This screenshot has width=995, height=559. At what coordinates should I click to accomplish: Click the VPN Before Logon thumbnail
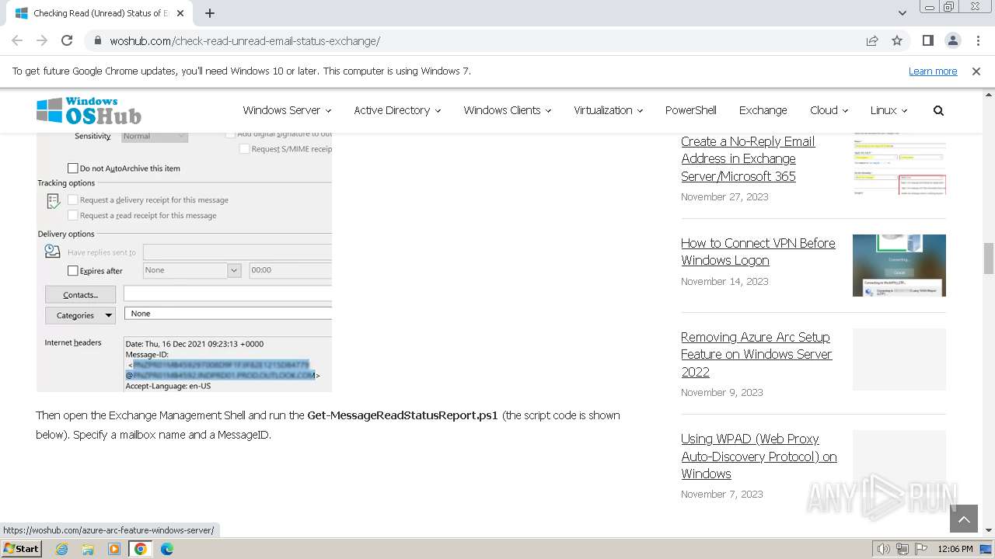pyautogui.click(x=899, y=266)
